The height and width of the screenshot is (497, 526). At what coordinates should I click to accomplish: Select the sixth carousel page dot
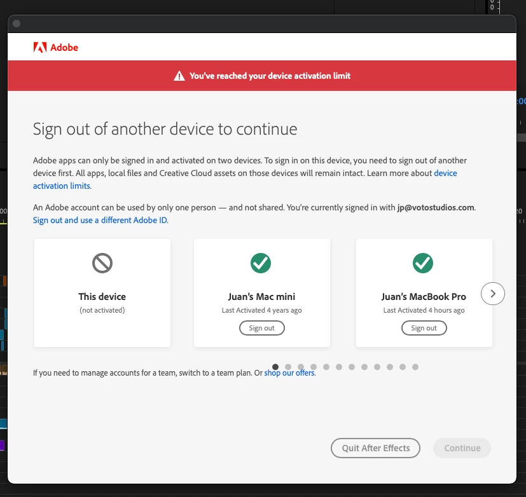339,367
